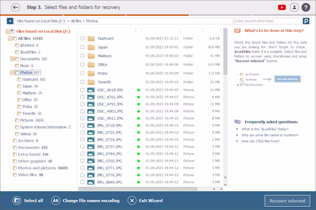Image resolution: width=316 pixels, height=210 pixels.
Task: Click the horizontal scrollbar right arrow
Action: point(221,189)
